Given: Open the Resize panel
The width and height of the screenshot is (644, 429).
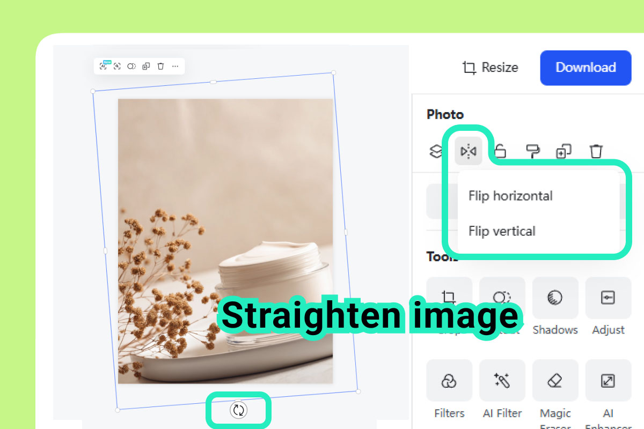Looking at the screenshot, I should [x=489, y=68].
